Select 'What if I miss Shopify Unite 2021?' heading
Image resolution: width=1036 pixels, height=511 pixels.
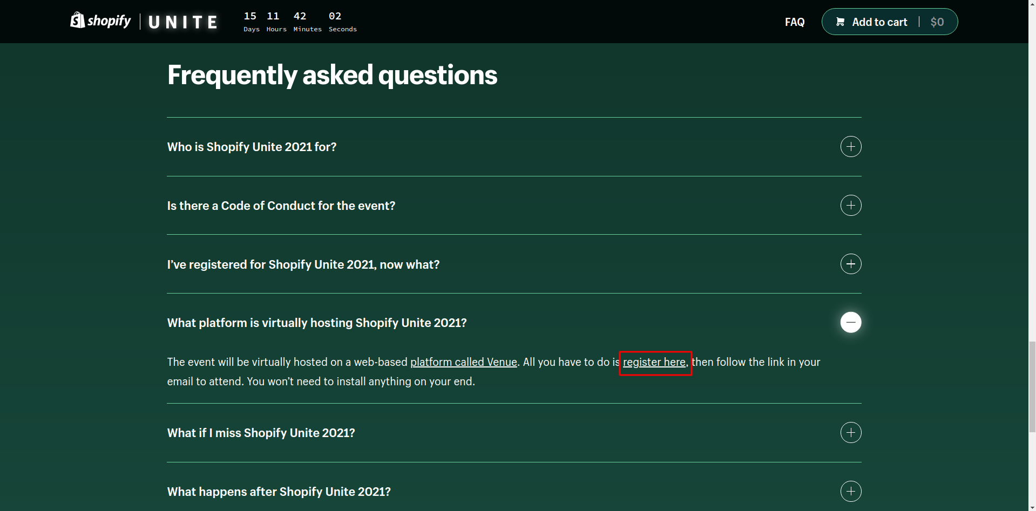[x=261, y=433]
